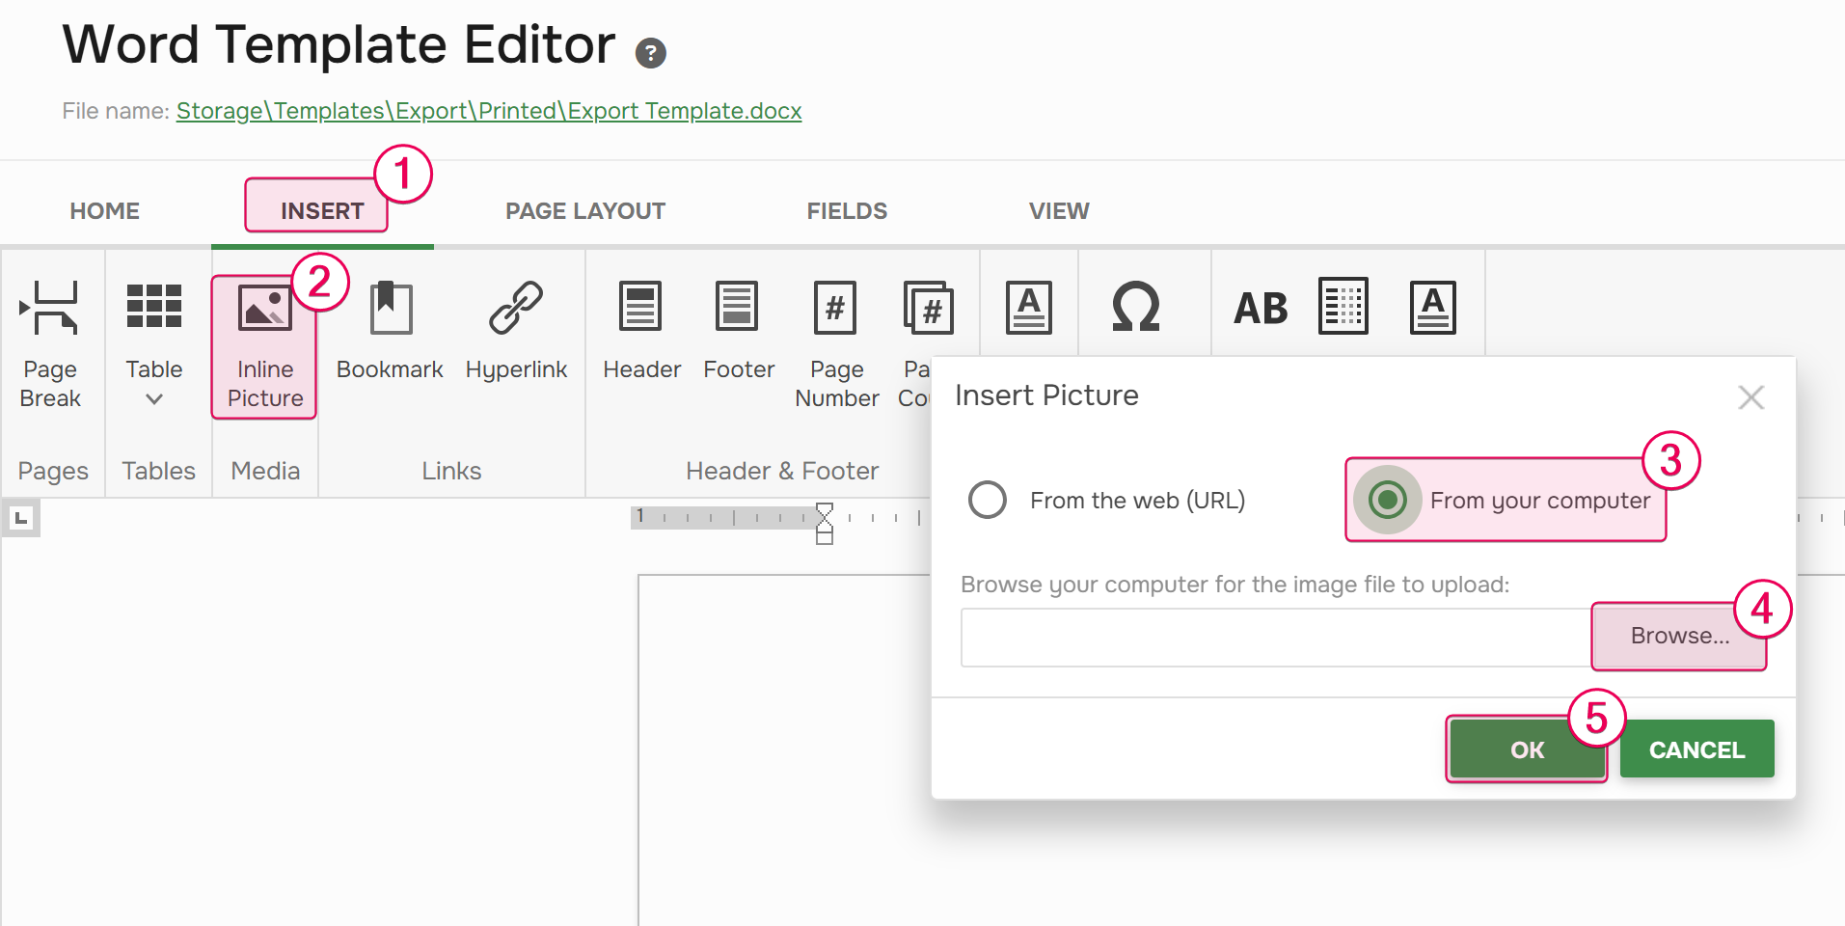The width and height of the screenshot is (1845, 926).
Task: Click the AB text icon
Action: 1261,309
